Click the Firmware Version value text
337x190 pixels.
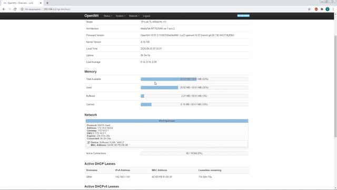click(x=187, y=35)
